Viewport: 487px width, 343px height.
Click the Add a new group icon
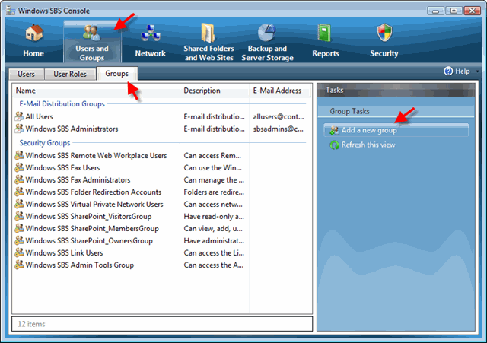pos(335,130)
